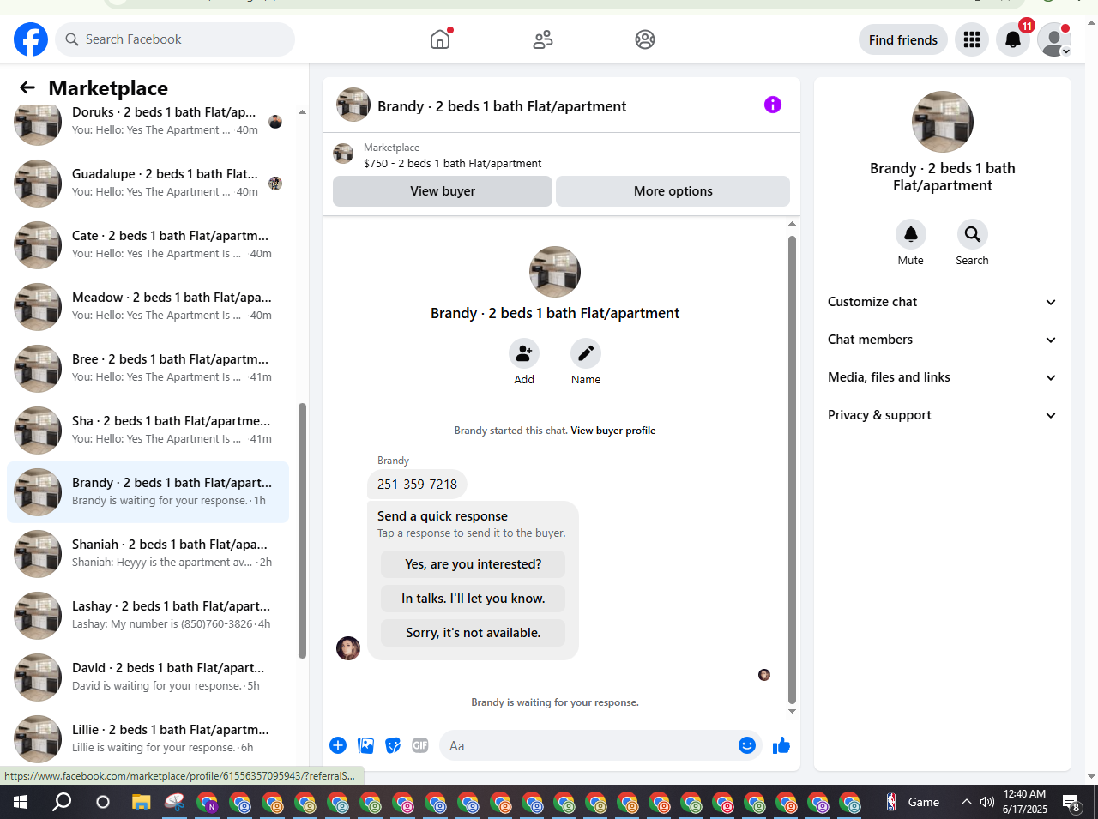Open Cortana circle on taskbar

(x=103, y=803)
